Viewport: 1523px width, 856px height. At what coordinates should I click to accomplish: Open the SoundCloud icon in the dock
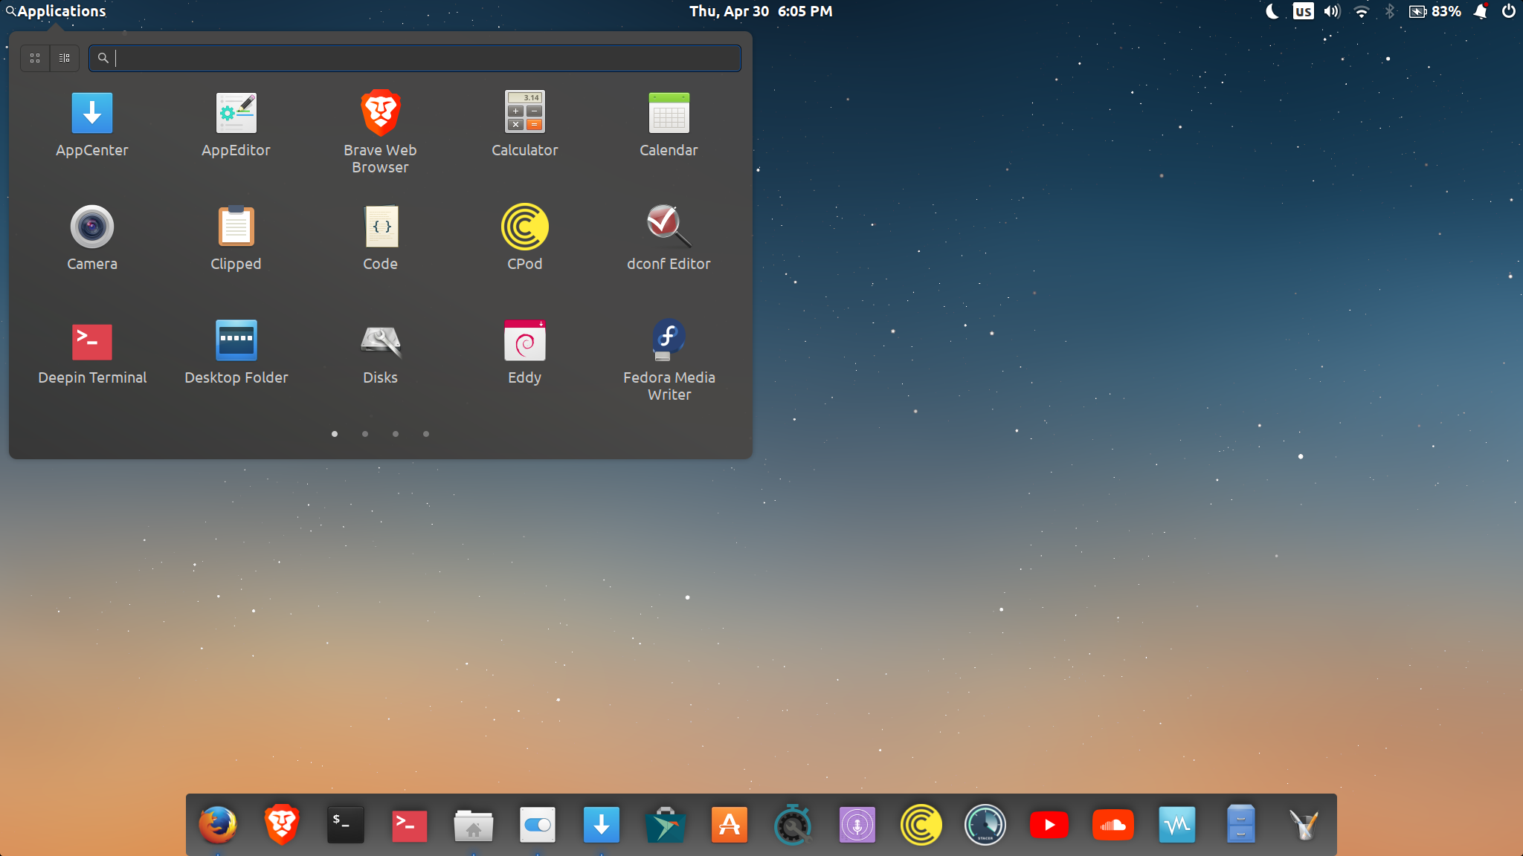[x=1113, y=825]
